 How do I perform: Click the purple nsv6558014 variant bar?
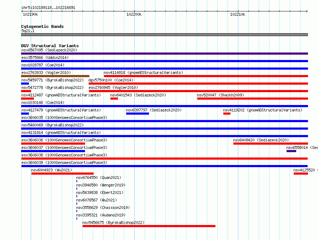click(x=291, y=151)
